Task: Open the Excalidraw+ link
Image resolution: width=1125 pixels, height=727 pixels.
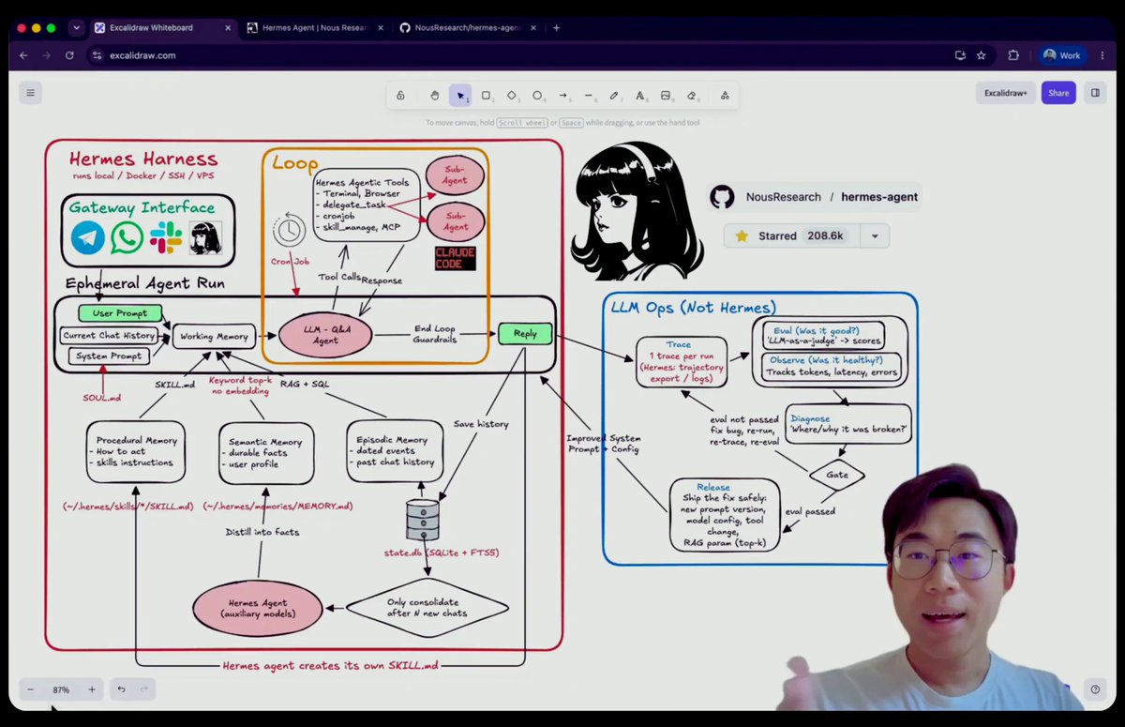Action: coord(1006,93)
